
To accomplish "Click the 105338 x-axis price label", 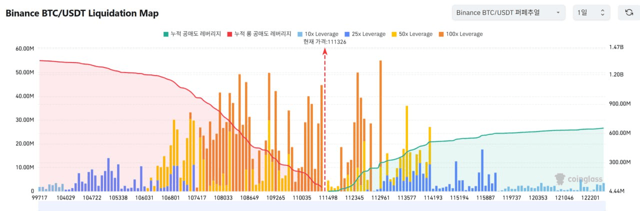I will pyautogui.click(x=118, y=198).
